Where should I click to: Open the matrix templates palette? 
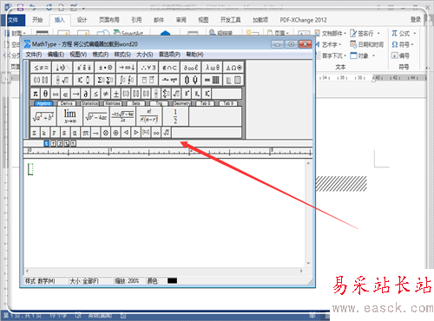tap(213, 80)
